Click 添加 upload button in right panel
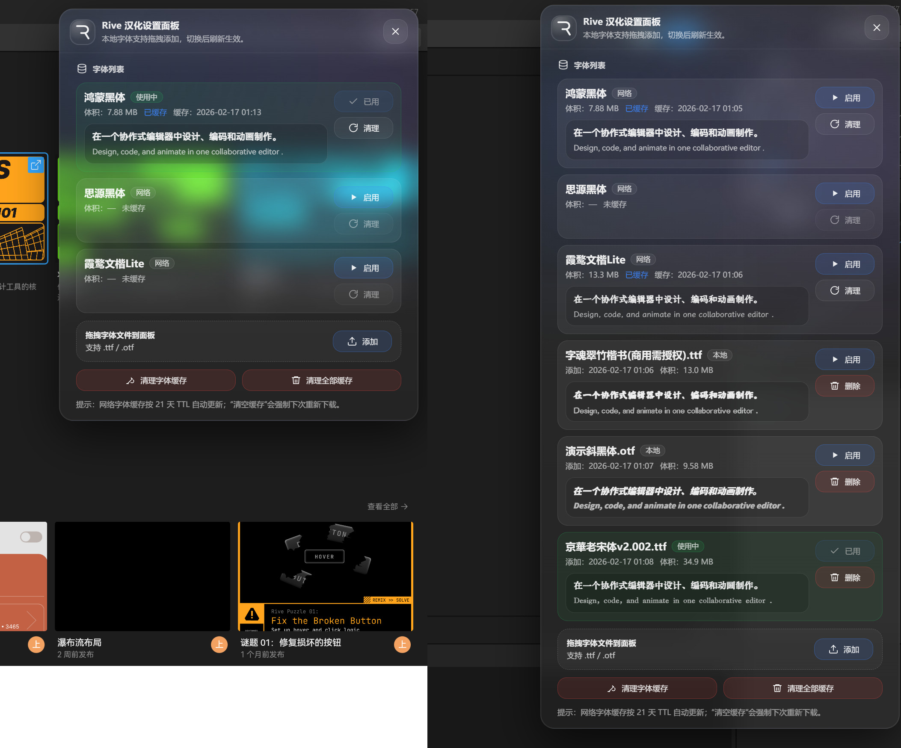This screenshot has width=901, height=748. 843,649
